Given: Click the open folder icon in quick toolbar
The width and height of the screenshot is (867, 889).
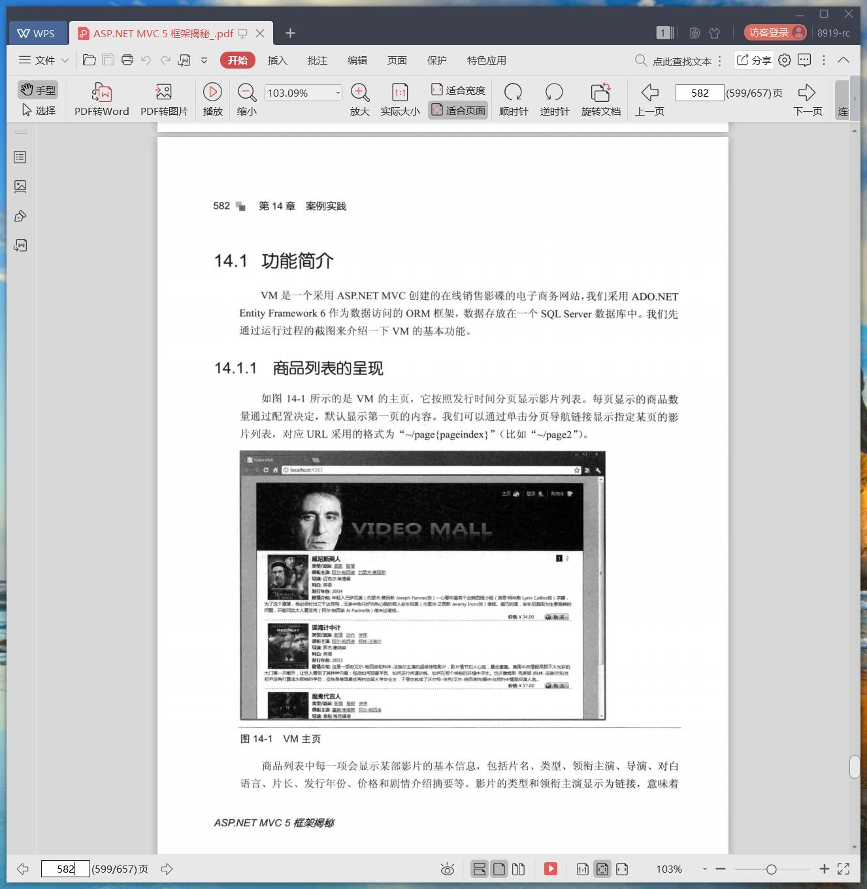Looking at the screenshot, I should coord(90,60).
